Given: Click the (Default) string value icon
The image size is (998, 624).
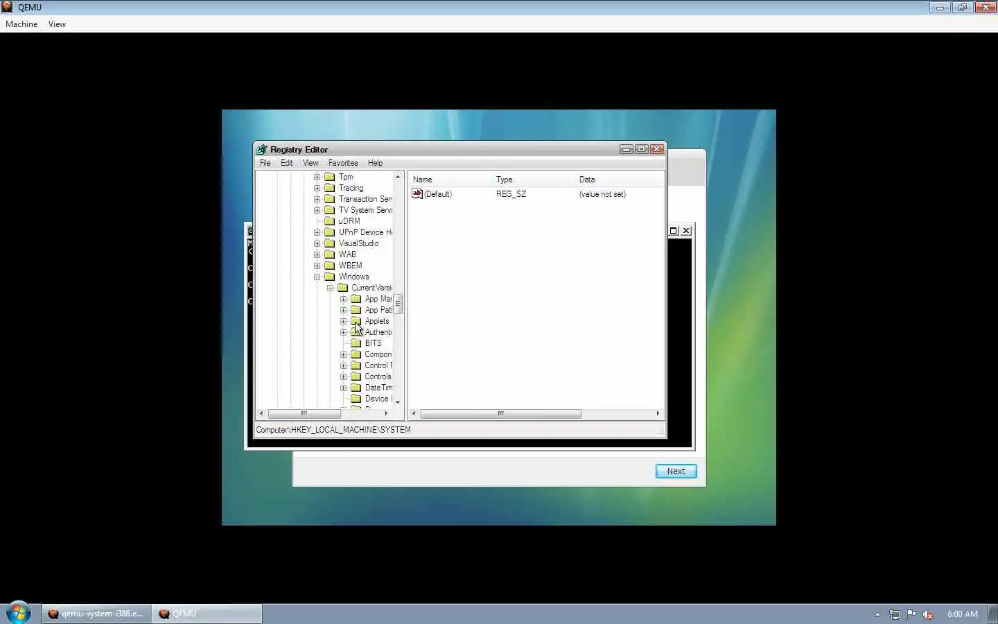Looking at the screenshot, I should [417, 193].
